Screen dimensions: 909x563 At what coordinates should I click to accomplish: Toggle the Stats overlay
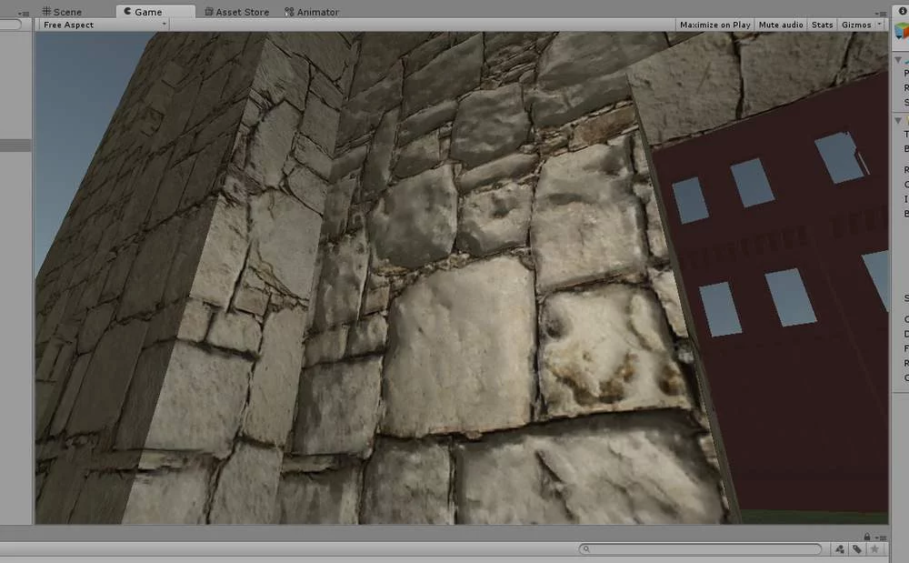822,25
